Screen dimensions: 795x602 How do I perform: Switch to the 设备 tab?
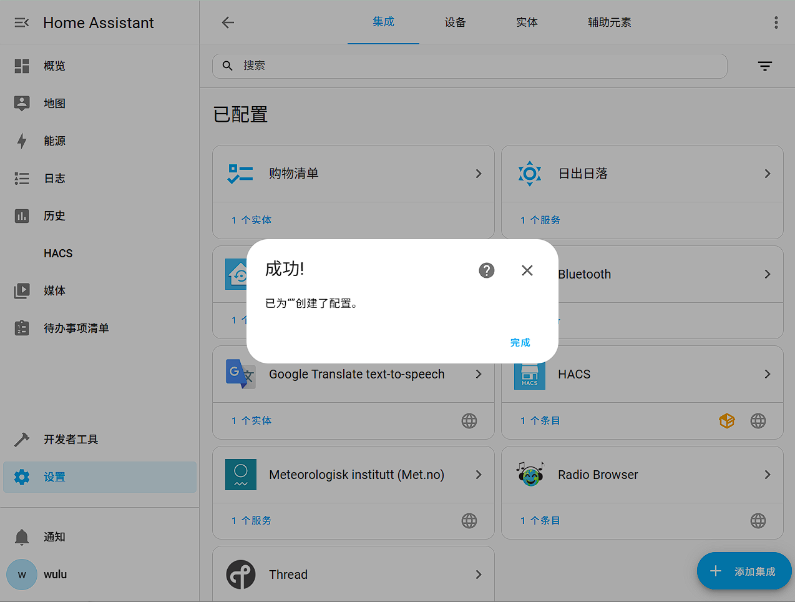click(455, 22)
